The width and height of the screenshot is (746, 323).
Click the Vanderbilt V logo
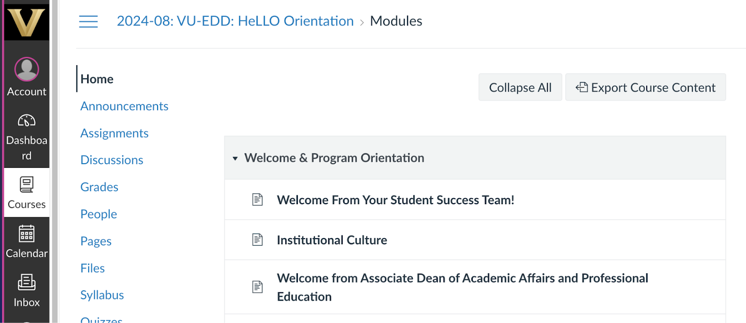click(x=27, y=21)
